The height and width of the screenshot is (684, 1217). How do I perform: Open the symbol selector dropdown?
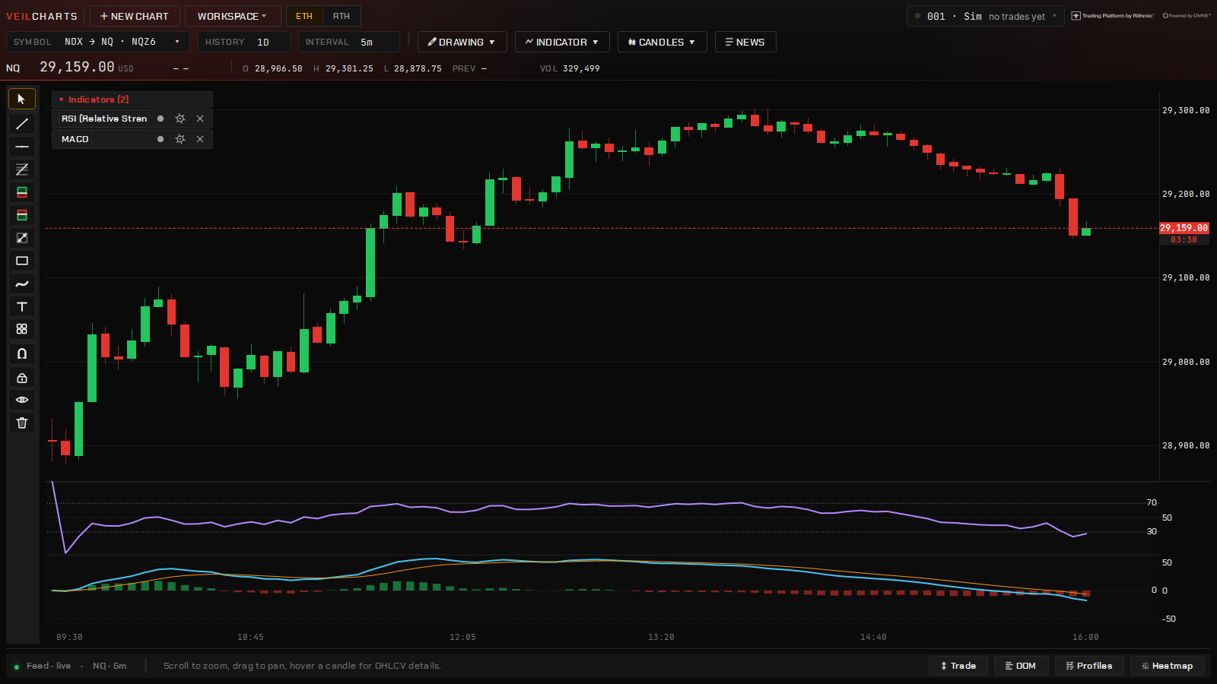[97, 42]
